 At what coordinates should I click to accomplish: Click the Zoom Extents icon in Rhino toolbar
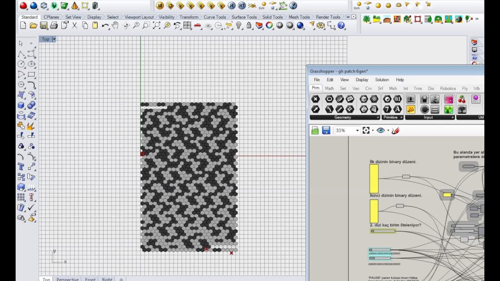click(157, 25)
